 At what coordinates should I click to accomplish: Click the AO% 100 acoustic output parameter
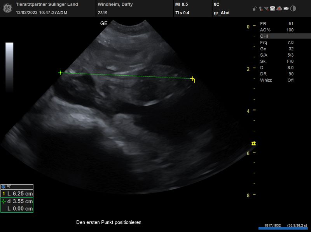click(x=277, y=30)
